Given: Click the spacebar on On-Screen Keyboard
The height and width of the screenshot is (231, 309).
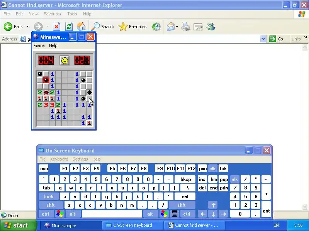Looking at the screenshot, I should [112, 214].
